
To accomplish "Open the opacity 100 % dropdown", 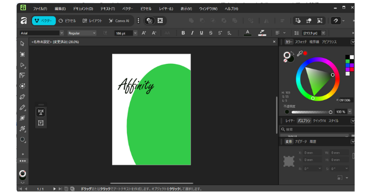I will 350,112.
